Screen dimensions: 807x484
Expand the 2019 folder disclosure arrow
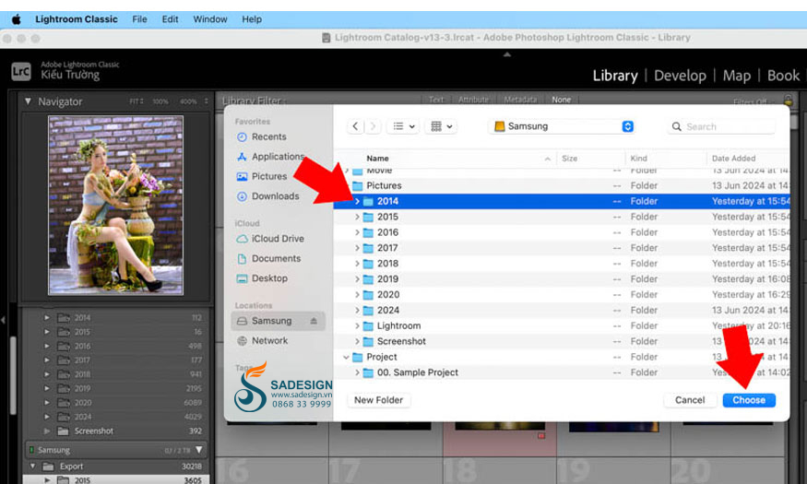(x=357, y=279)
